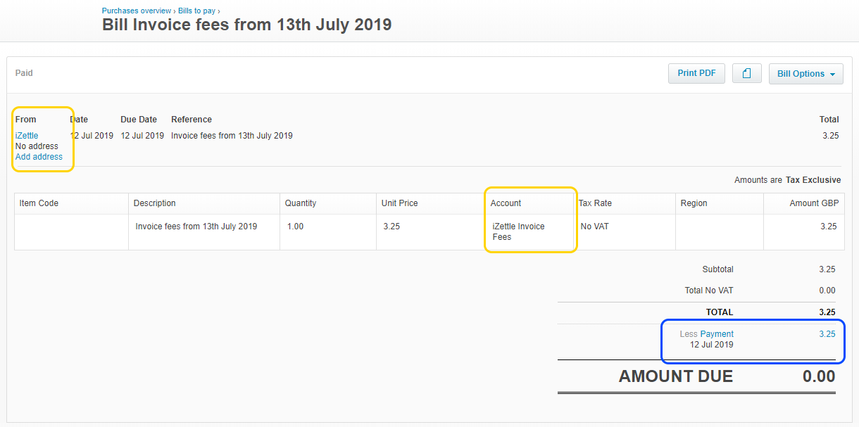
Task: Go to Purchases overview breadcrumb
Action: (x=137, y=11)
